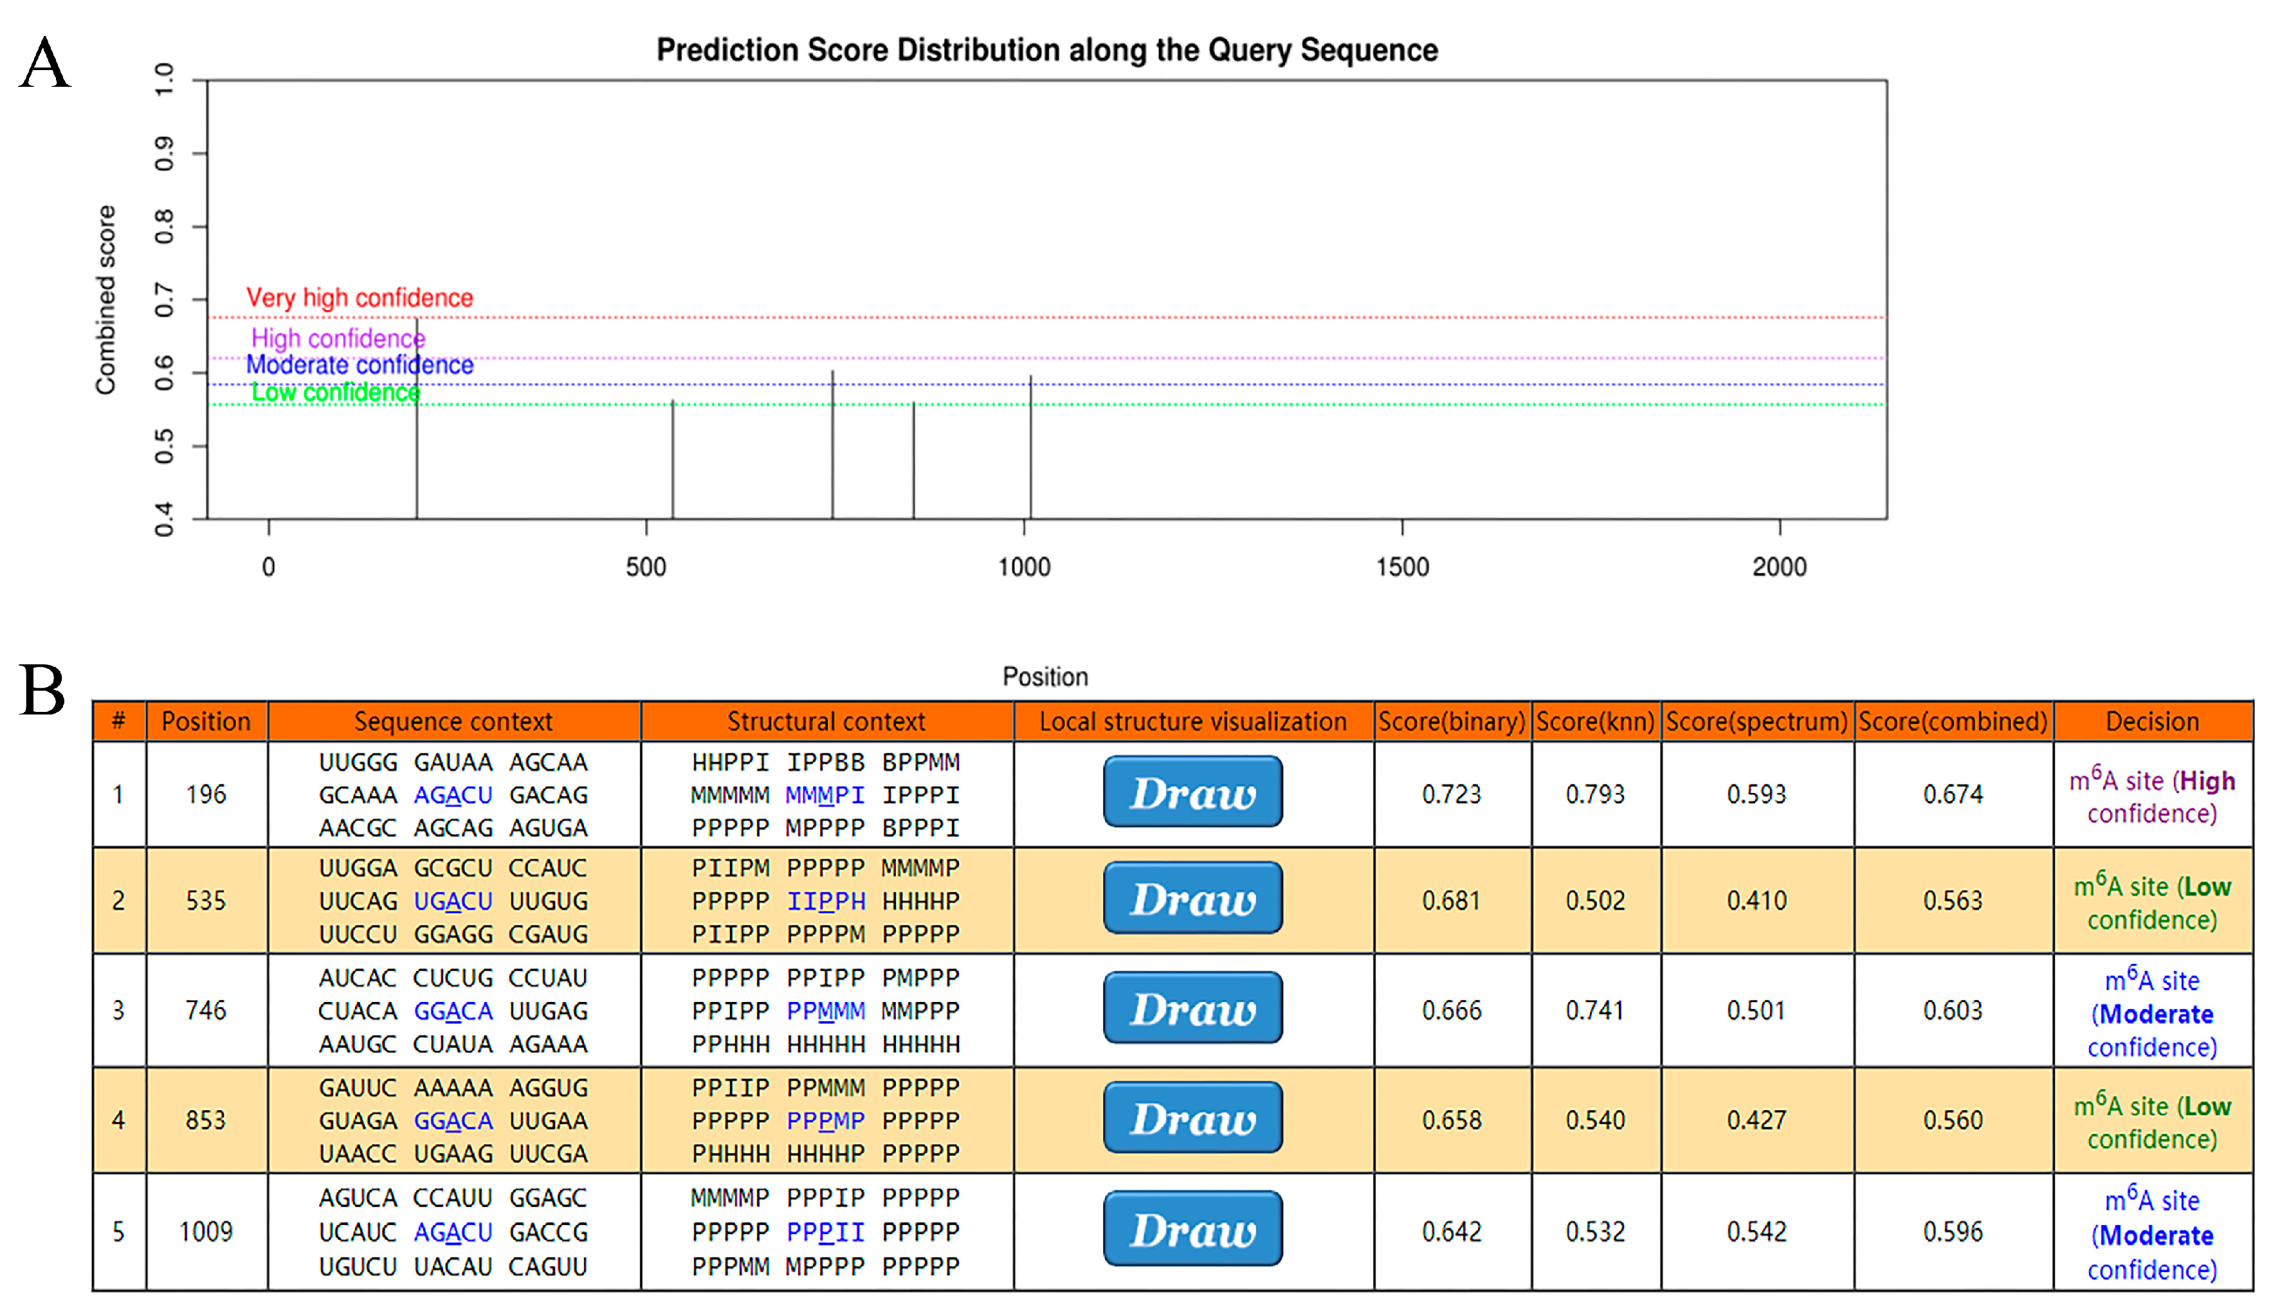Click the Draw button for position 196
This screenshot has width=2271, height=1310.
[x=1192, y=792]
